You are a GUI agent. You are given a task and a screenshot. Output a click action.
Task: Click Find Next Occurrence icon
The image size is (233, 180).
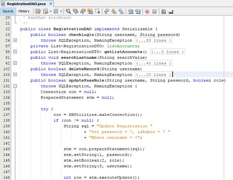tap(83, 11)
